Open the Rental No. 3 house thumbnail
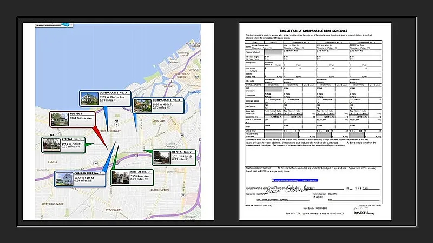This screenshot has height=243, width=433. pos(119,177)
